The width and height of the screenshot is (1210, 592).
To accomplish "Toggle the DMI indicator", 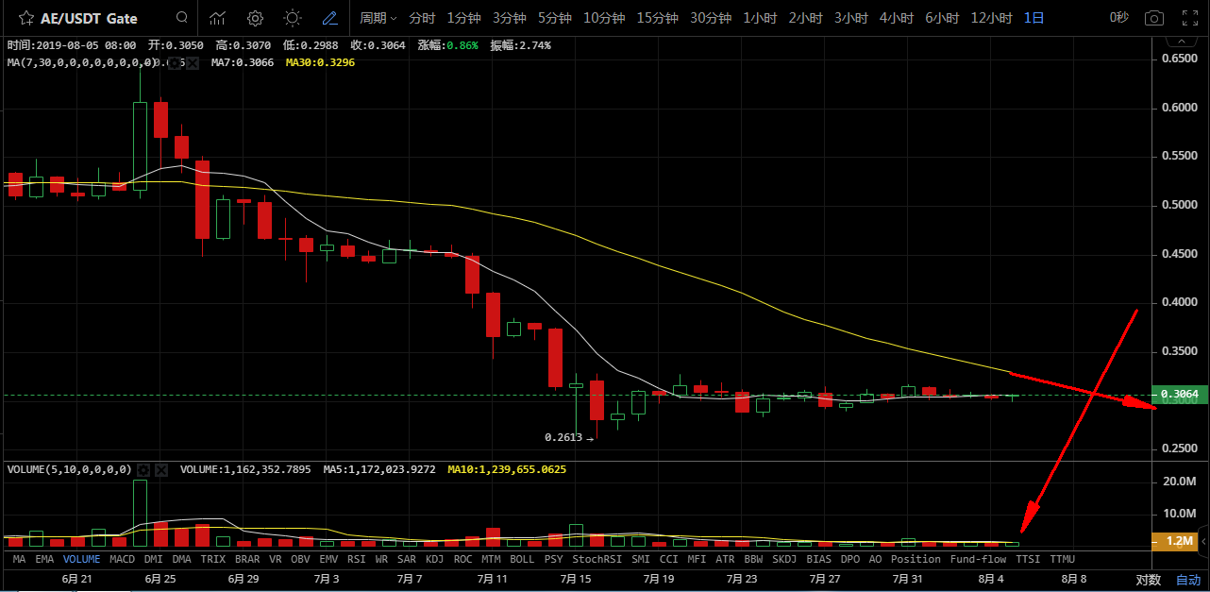I will click(x=154, y=559).
